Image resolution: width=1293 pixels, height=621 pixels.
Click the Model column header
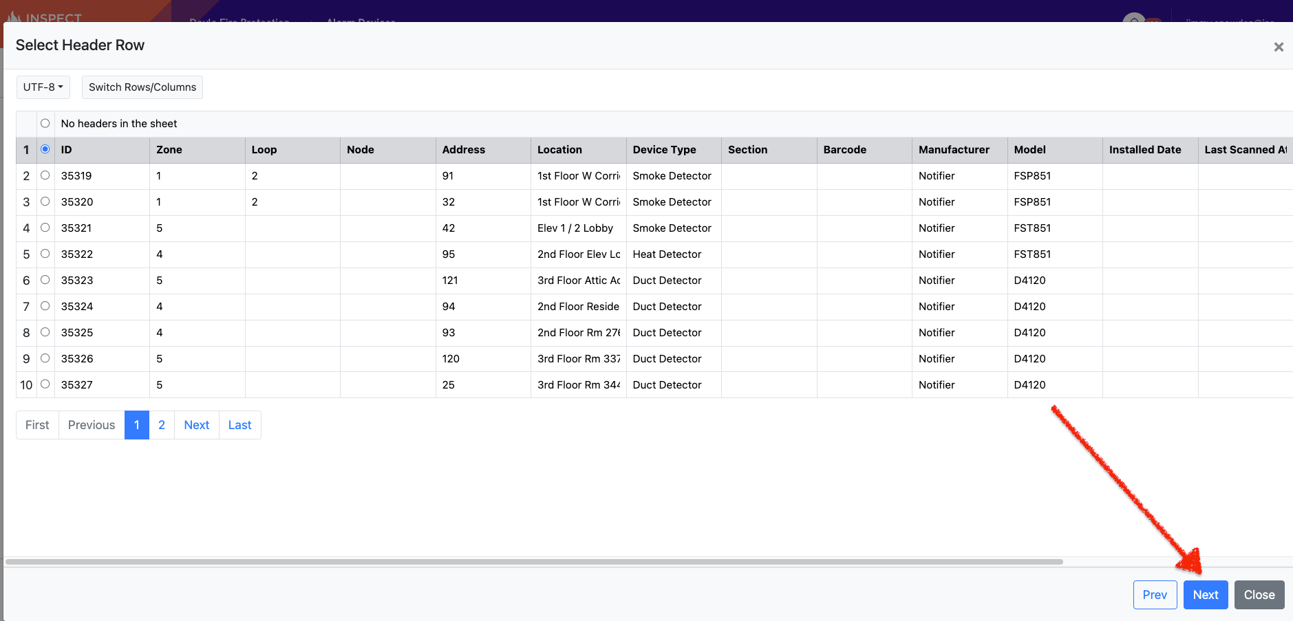coord(1055,150)
